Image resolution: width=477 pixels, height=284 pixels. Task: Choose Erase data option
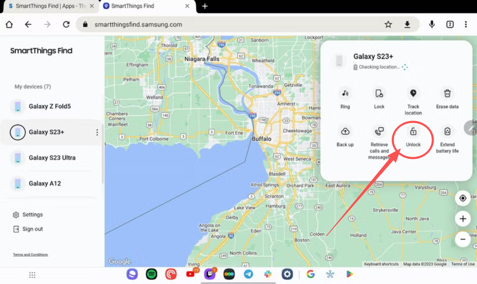pos(447,99)
